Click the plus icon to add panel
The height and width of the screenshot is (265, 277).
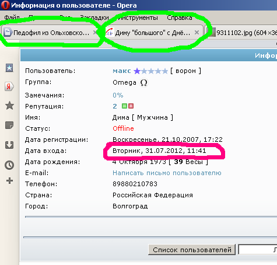[9, 181]
